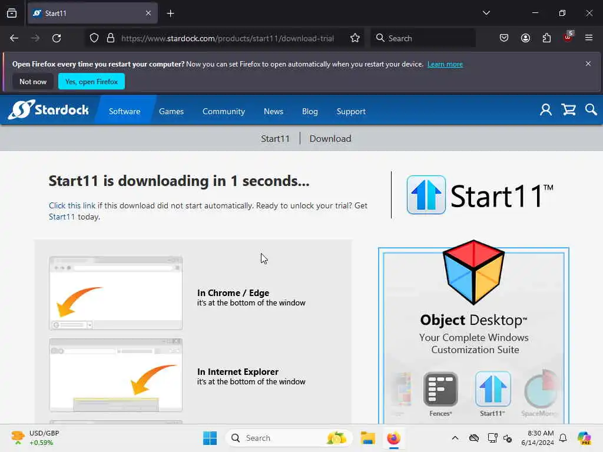Open the Support nav menu
Screen dimensions: 603x452
[x=351, y=111]
